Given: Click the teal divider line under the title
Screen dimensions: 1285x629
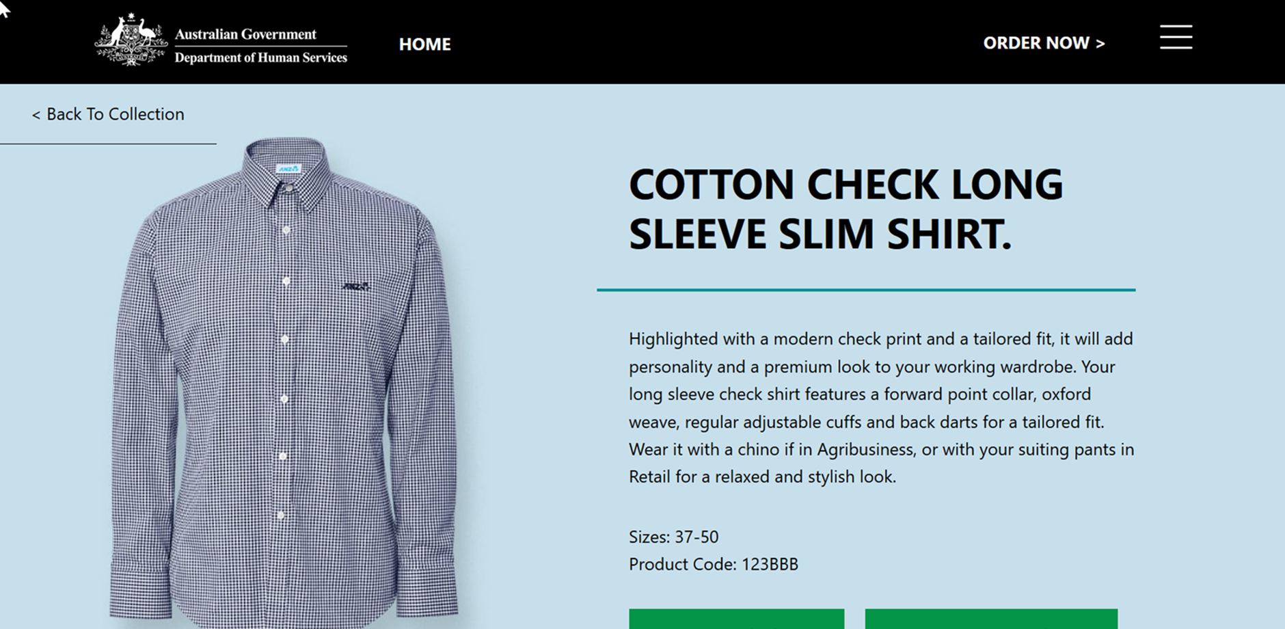Looking at the screenshot, I should coord(866,290).
